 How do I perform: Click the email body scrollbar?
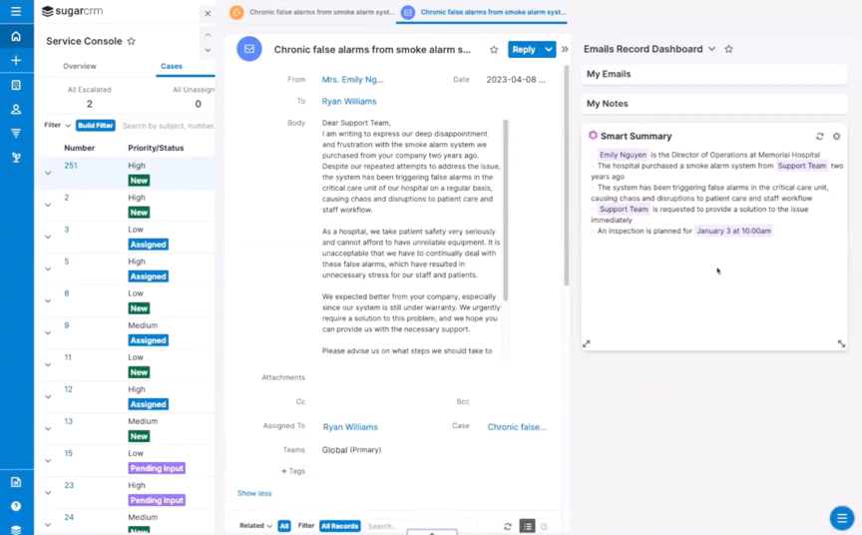coord(506,210)
